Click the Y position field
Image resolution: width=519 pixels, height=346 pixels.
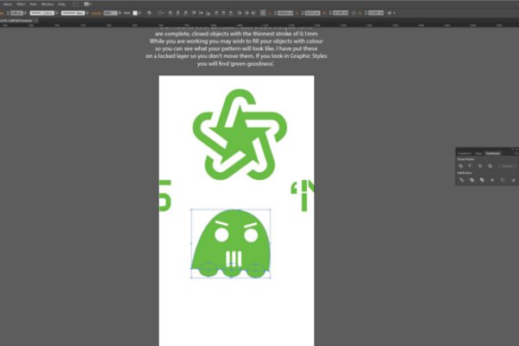click(312, 13)
